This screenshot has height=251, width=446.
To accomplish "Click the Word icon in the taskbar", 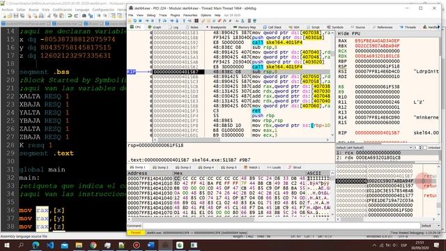I will [151, 245].
